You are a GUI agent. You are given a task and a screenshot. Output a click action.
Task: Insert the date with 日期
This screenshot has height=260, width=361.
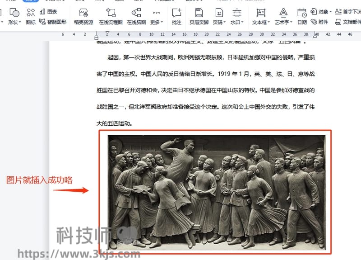pos(302,16)
